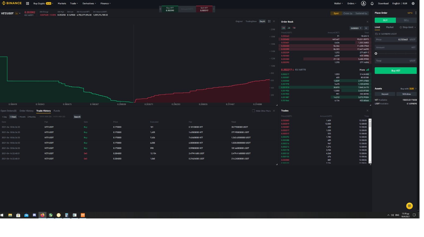Viewport: 424px width, 237px height.
Task: Select Isolated 5x margin mode
Action: click(361, 13)
